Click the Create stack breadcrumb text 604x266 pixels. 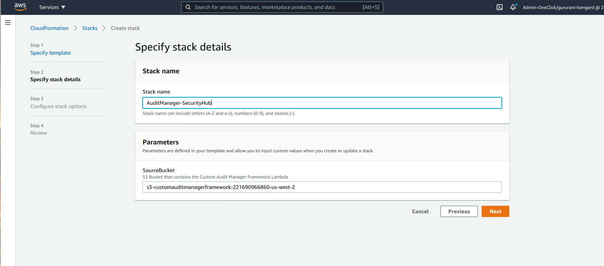pyautogui.click(x=125, y=28)
